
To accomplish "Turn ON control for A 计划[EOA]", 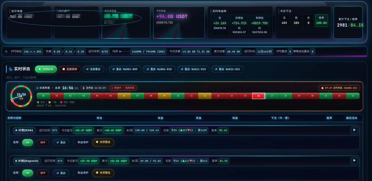I will coord(28,142).
